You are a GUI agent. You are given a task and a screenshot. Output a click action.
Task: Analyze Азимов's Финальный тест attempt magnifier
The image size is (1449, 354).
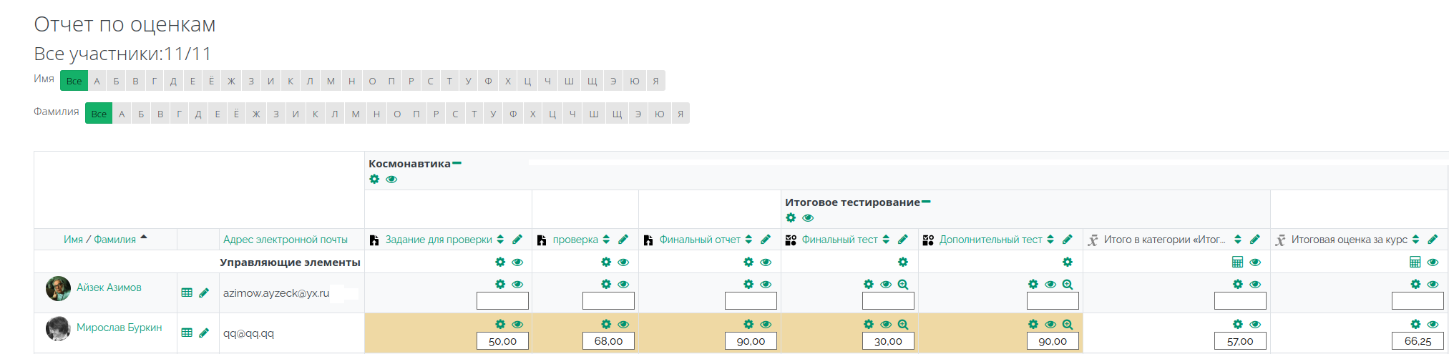[903, 284]
